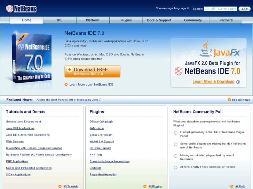
Task: Open PHP Twig plugin link
Action: coord(96,155)
